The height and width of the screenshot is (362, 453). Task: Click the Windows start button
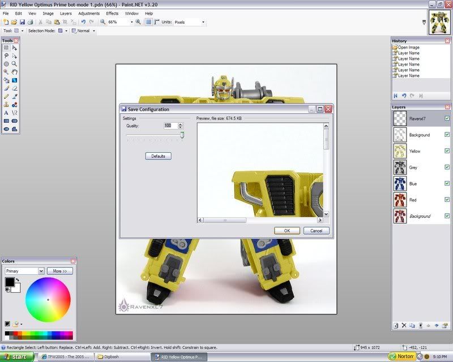17,357
